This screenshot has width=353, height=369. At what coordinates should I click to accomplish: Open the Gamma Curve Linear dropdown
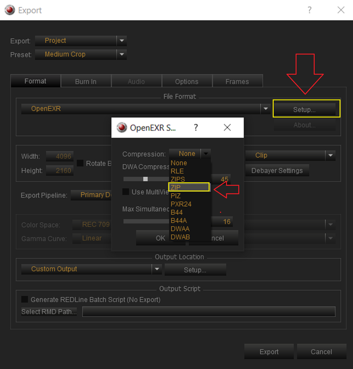coord(92,238)
